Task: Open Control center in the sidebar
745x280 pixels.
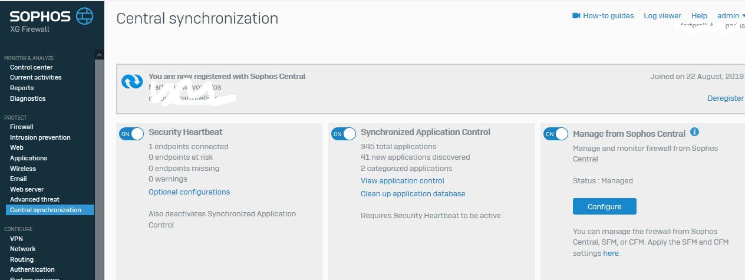Action: click(x=31, y=67)
